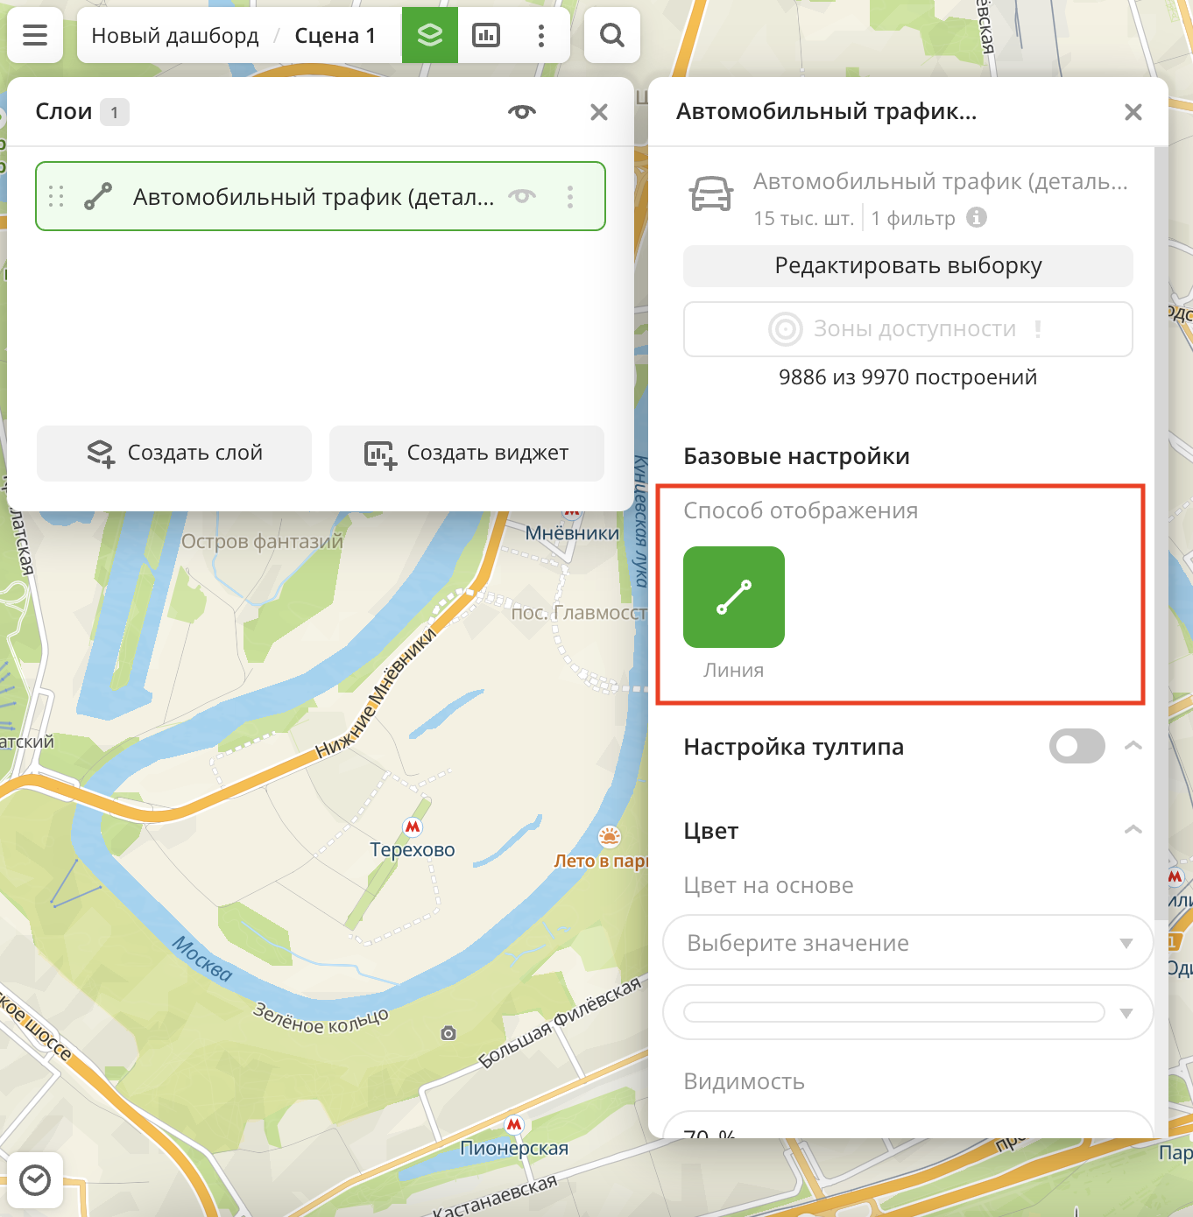Click the clock icon on map
Image resolution: width=1193 pixels, height=1217 pixels.
(x=35, y=1180)
